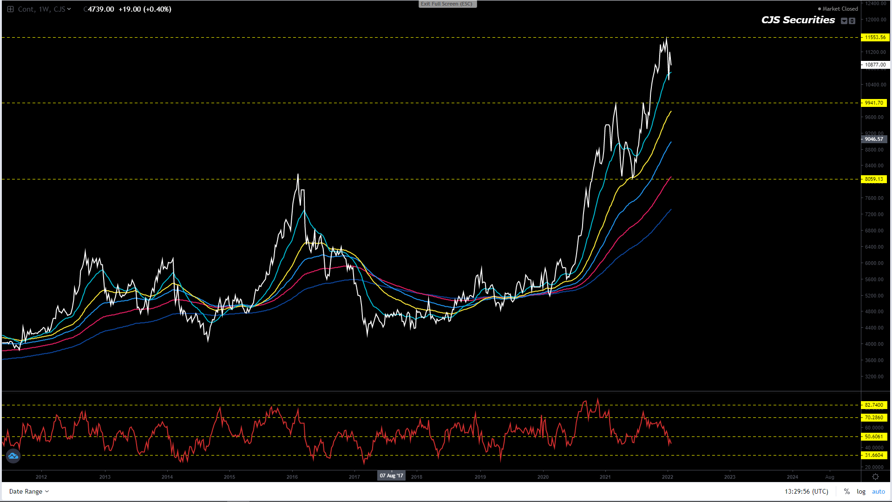Click the 9941.70 price level label
892x502 pixels.
(874, 103)
